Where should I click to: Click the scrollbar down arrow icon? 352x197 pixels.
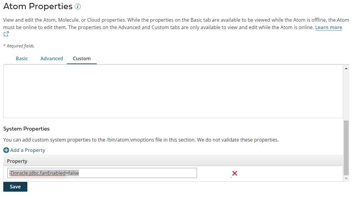pyautogui.click(x=346, y=179)
